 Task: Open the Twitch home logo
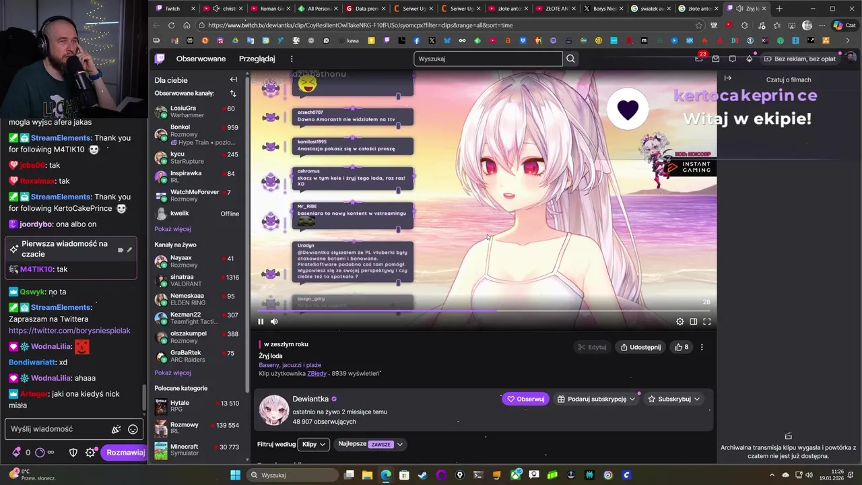(160, 59)
